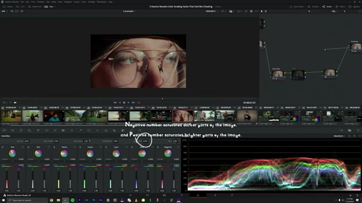Select the forest clip 02 thumbnail
The image size is (362, 203).
[11, 116]
